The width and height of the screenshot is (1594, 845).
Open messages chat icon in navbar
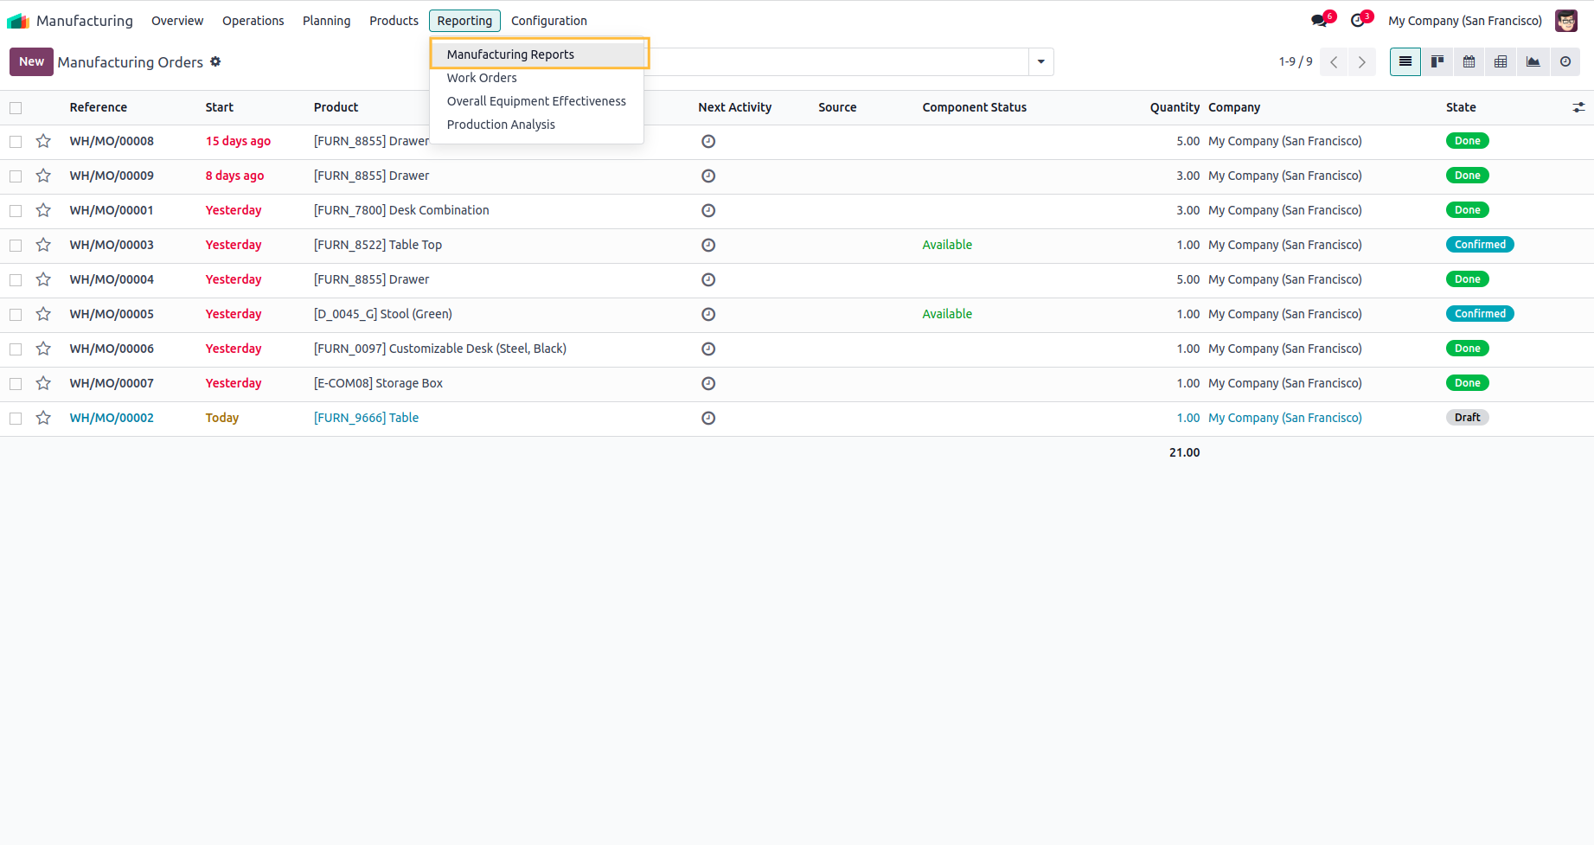1319,21
